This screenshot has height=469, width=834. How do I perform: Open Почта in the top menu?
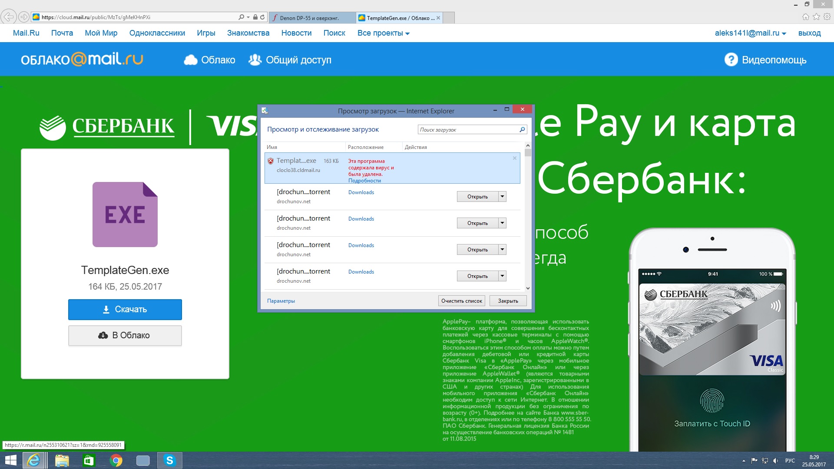pyautogui.click(x=62, y=33)
